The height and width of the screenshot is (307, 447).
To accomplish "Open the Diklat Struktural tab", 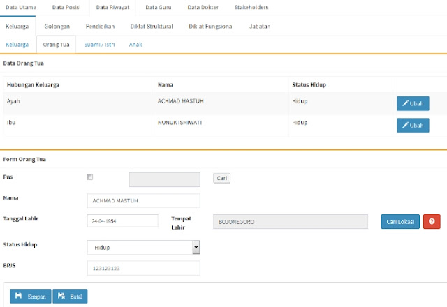I will pos(152,27).
